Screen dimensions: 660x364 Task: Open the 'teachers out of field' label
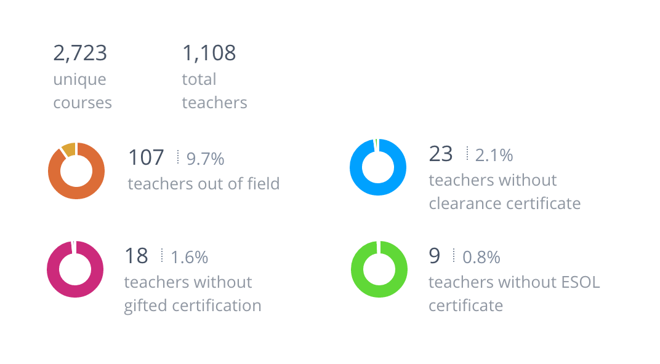[x=204, y=183]
